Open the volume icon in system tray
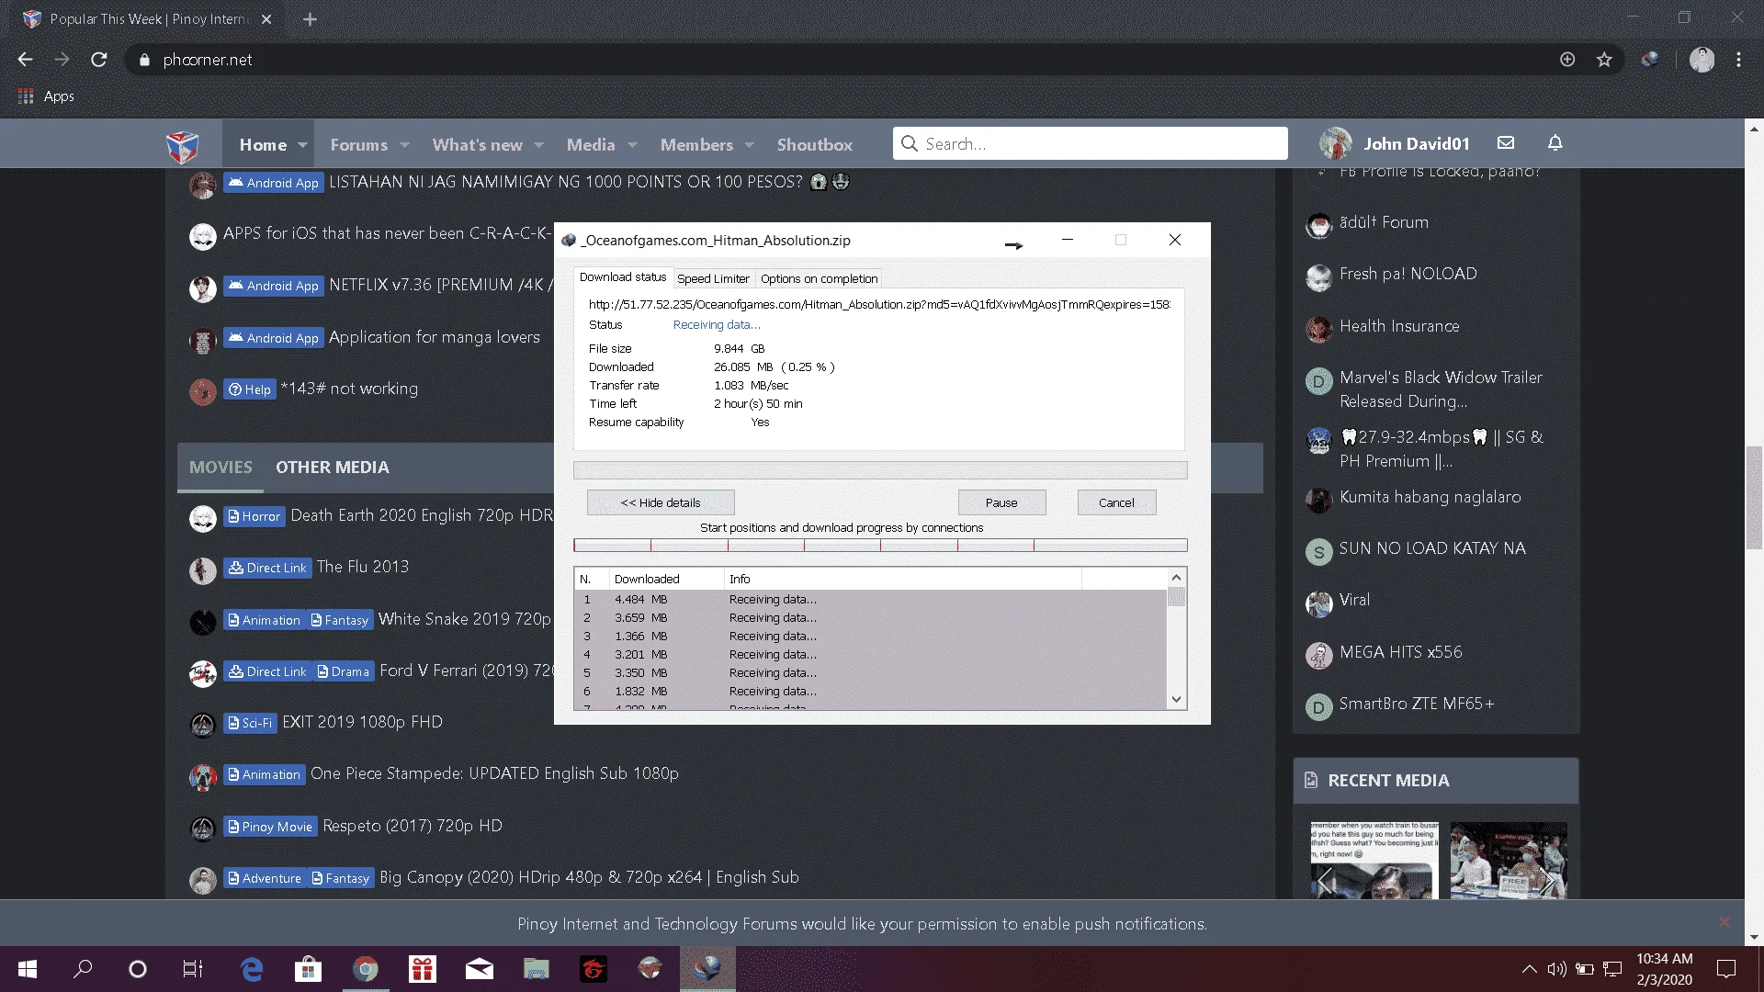This screenshot has width=1764, height=992. point(1556,969)
